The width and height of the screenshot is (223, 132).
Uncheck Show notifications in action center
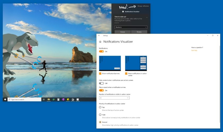click(126, 73)
